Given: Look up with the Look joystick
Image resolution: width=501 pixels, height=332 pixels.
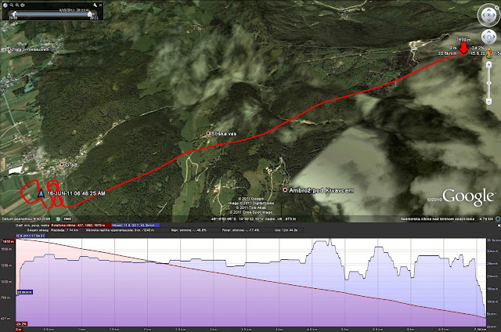Looking at the screenshot, I should (x=488, y=9).
